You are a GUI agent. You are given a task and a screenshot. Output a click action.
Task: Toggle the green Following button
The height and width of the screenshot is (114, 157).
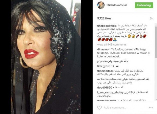(144, 5)
